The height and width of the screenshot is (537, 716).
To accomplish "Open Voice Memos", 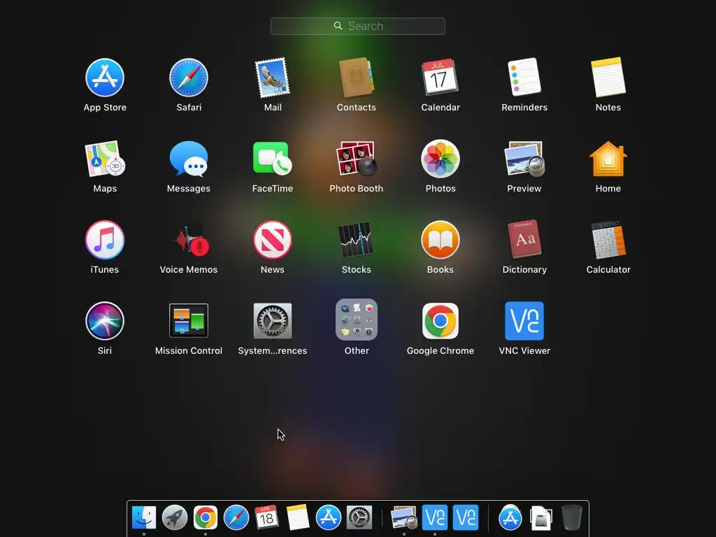I will coord(190,240).
